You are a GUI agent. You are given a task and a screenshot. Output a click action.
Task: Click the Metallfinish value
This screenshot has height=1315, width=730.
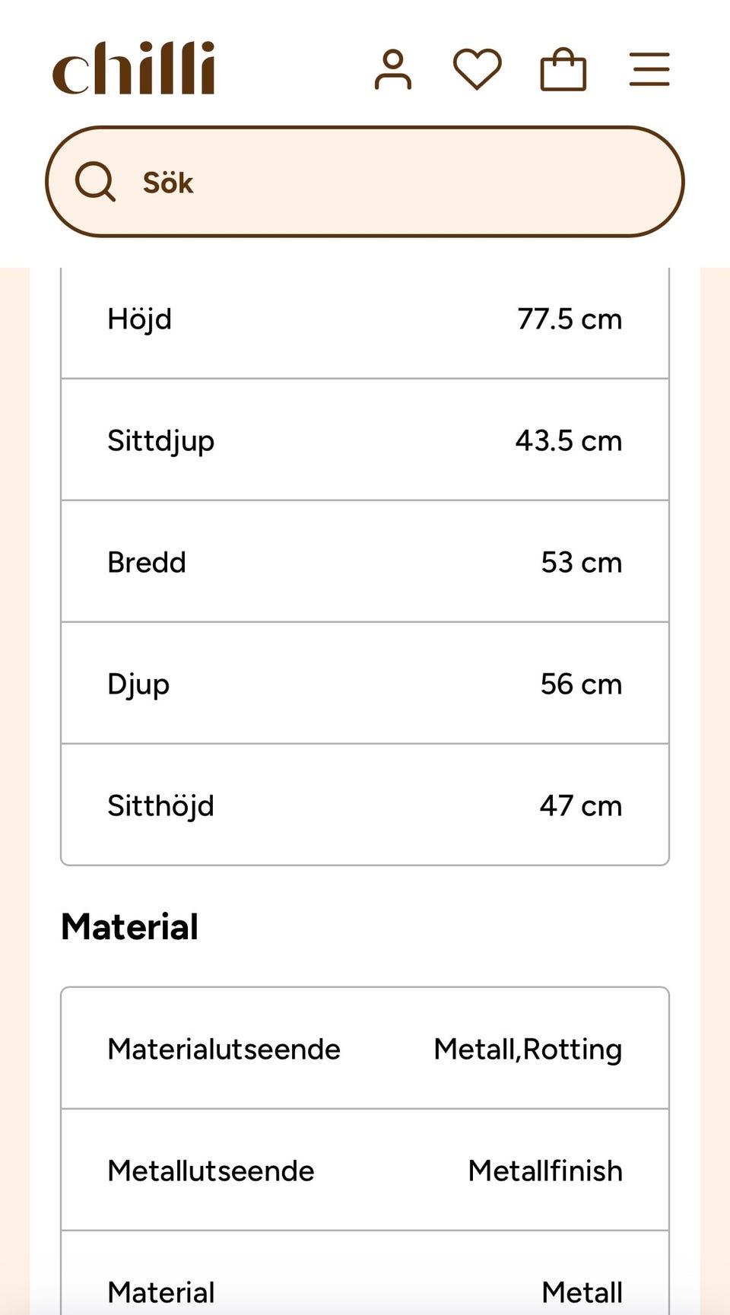(545, 1170)
